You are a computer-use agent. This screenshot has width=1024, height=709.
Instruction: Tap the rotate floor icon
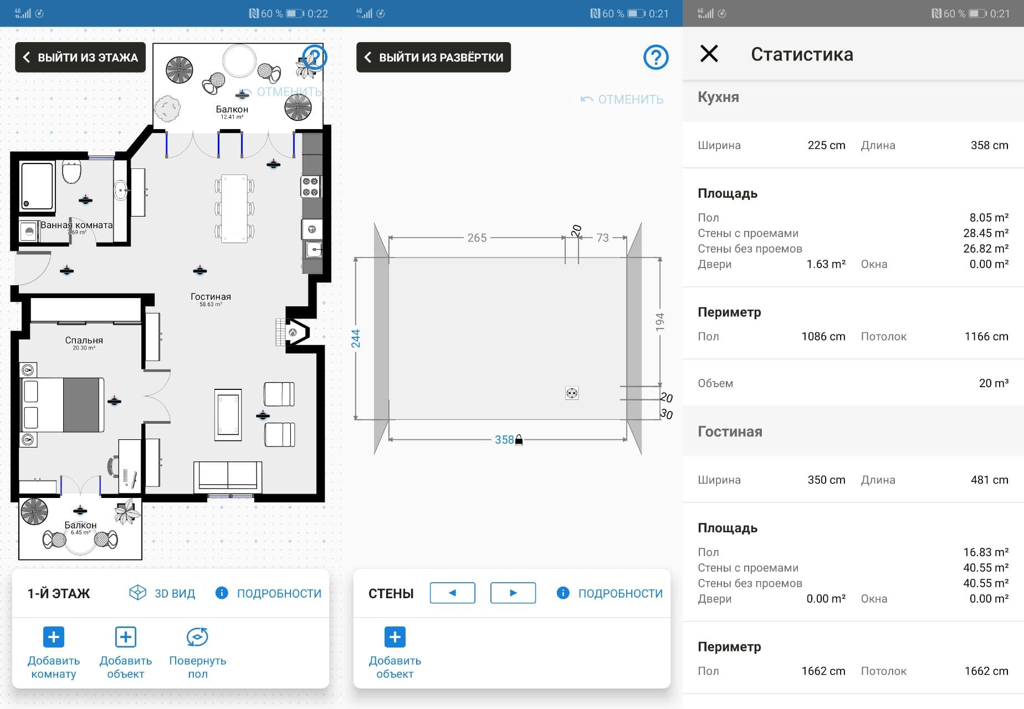click(197, 637)
